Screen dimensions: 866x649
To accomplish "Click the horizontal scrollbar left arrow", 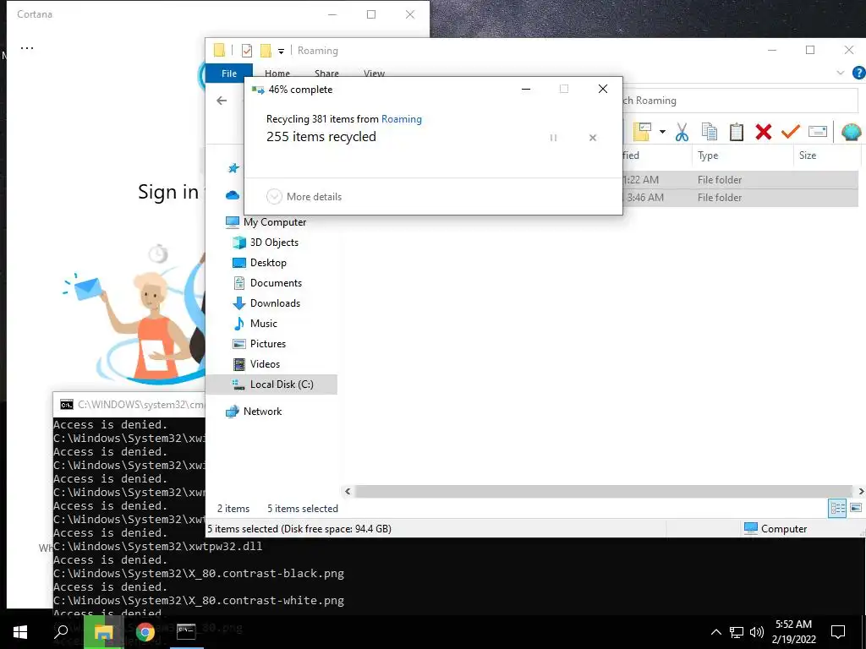I will click(348, 491).
